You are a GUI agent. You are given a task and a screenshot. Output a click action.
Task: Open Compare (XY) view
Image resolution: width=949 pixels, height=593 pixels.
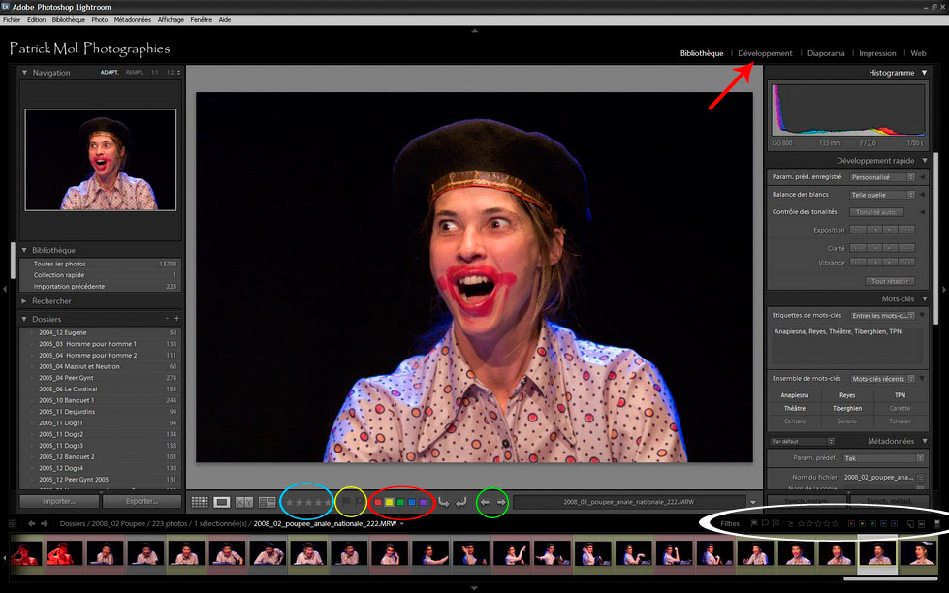244,502
